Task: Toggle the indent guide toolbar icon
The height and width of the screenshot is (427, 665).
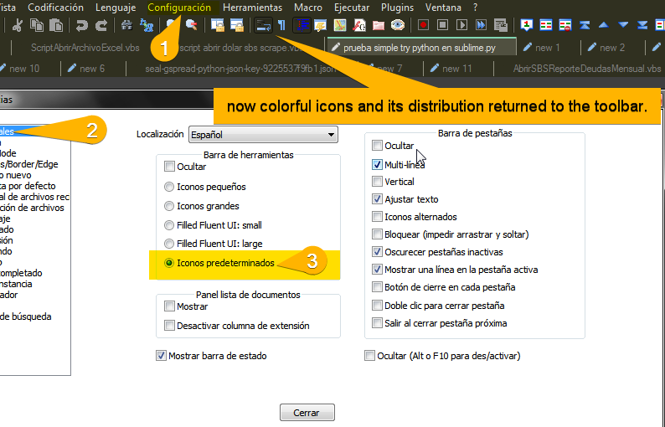Action: [x=302, y=25]
